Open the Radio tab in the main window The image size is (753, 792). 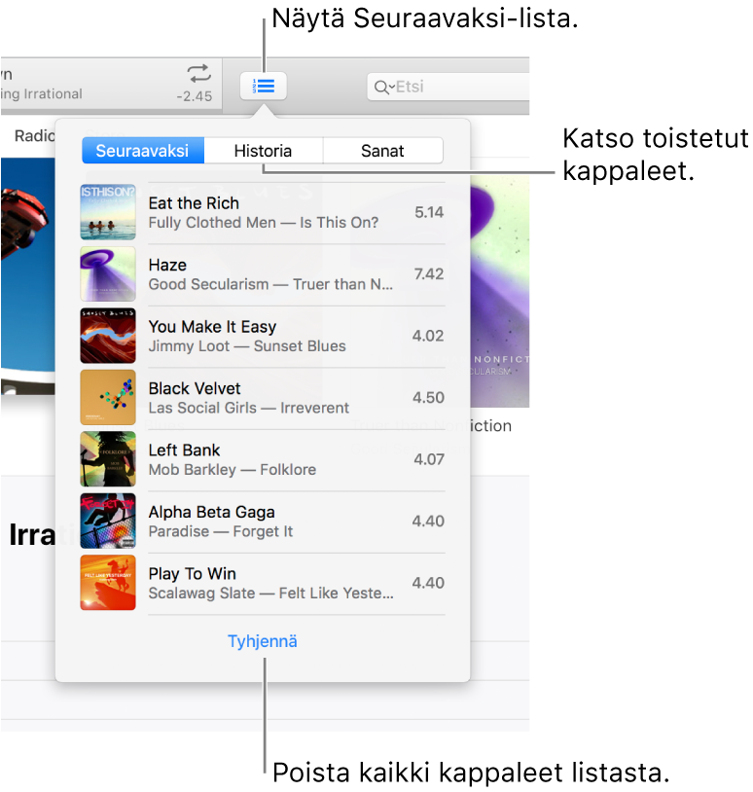click(34, 136)
